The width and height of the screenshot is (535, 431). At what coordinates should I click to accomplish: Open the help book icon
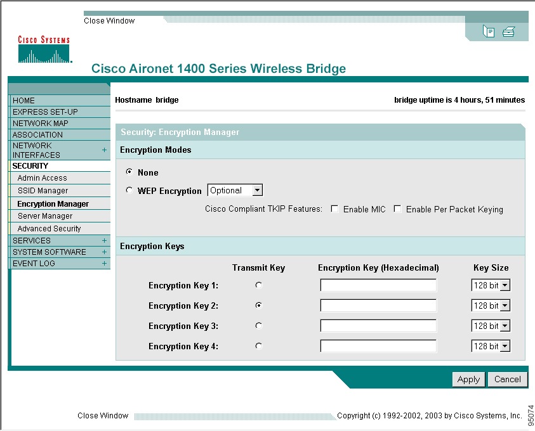489,31
